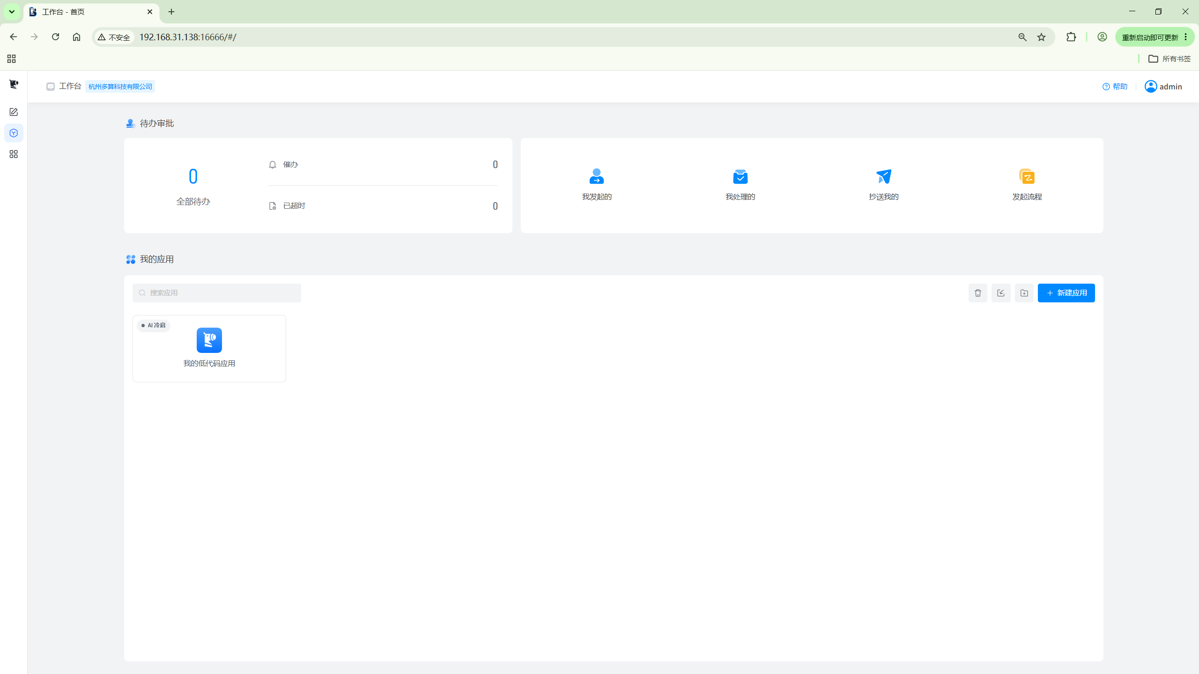
Task: Open the 已超时 row
Action: [383, 206]
